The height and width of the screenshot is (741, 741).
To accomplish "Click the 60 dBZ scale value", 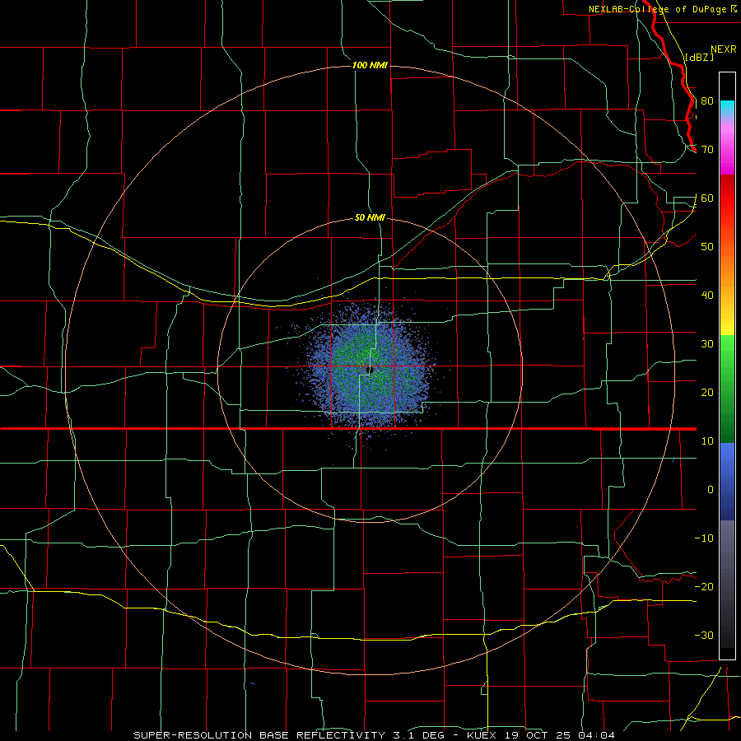I will tap(707, 198).
